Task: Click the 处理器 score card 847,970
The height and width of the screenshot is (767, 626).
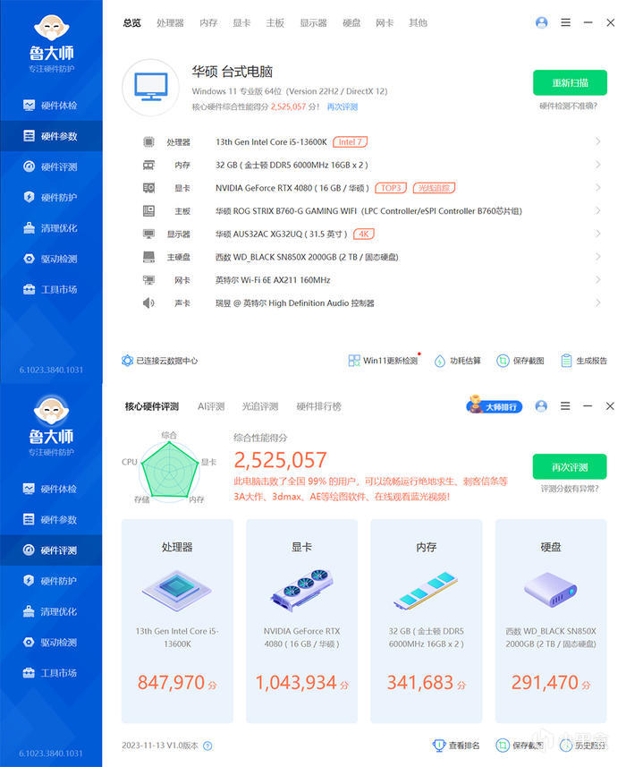Action: point(177,621)
